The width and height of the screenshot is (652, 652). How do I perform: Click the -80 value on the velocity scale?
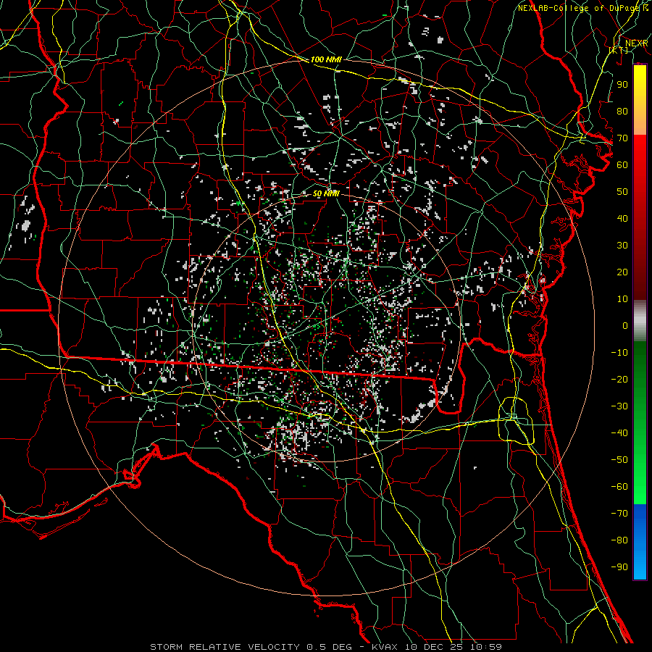(619, 540)
